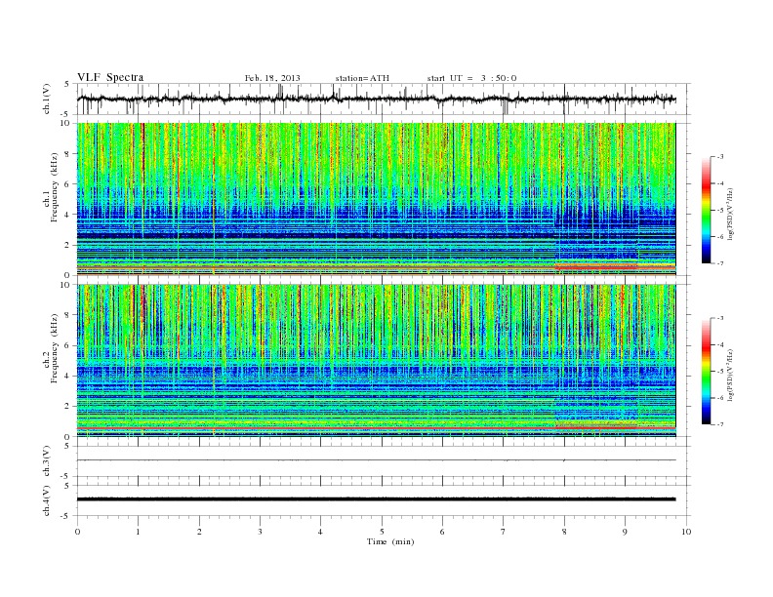Click the "9" tick on the time axis

[625, 532]
